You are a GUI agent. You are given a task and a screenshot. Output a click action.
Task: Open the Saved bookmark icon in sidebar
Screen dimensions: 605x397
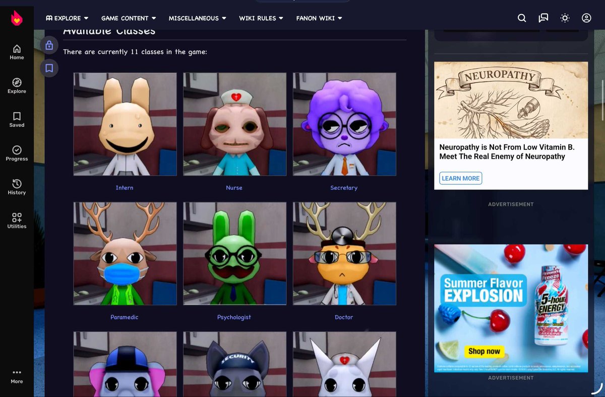pos(17,119)
